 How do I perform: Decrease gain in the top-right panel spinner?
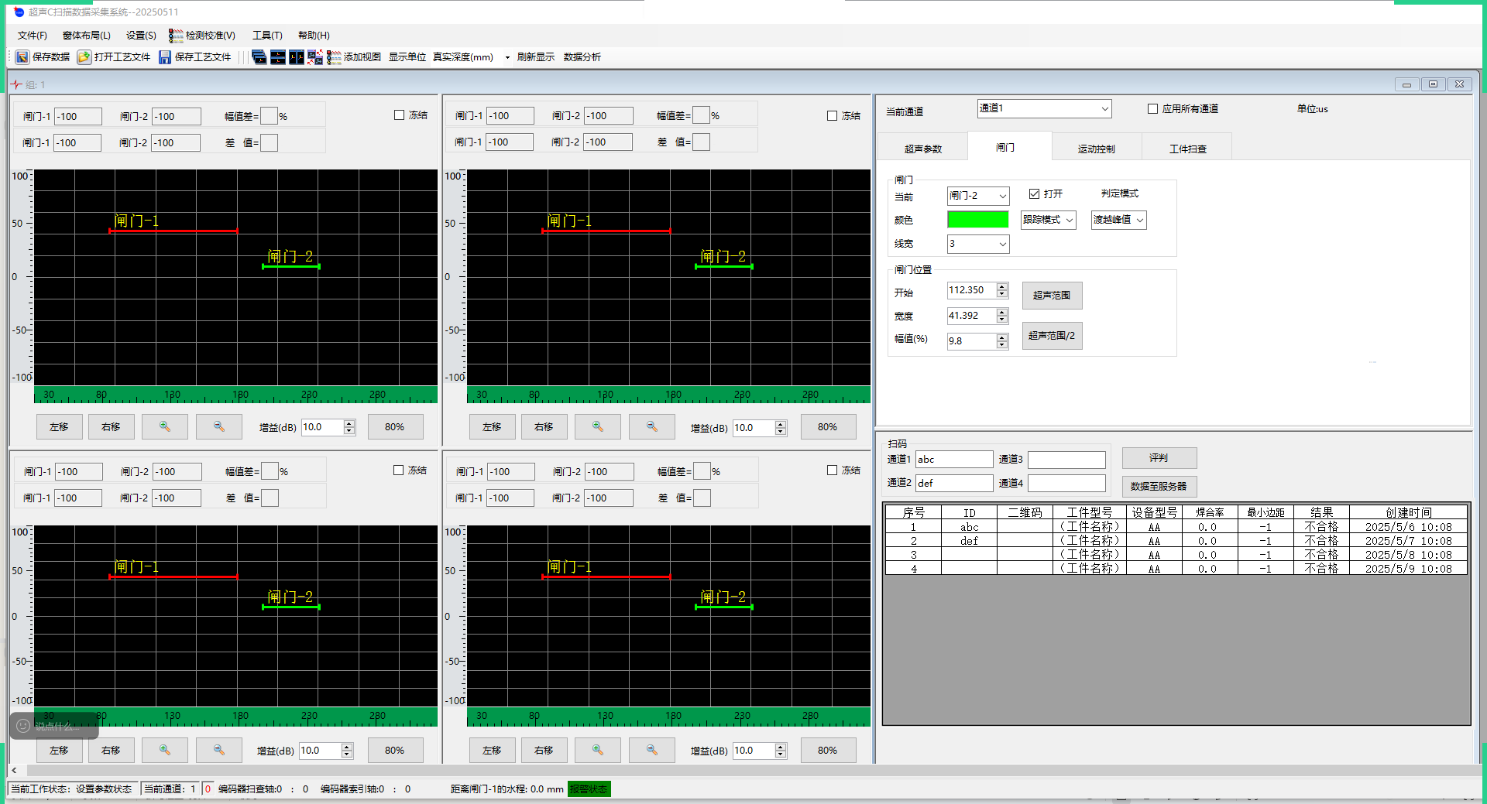click(x=781, y=432)
